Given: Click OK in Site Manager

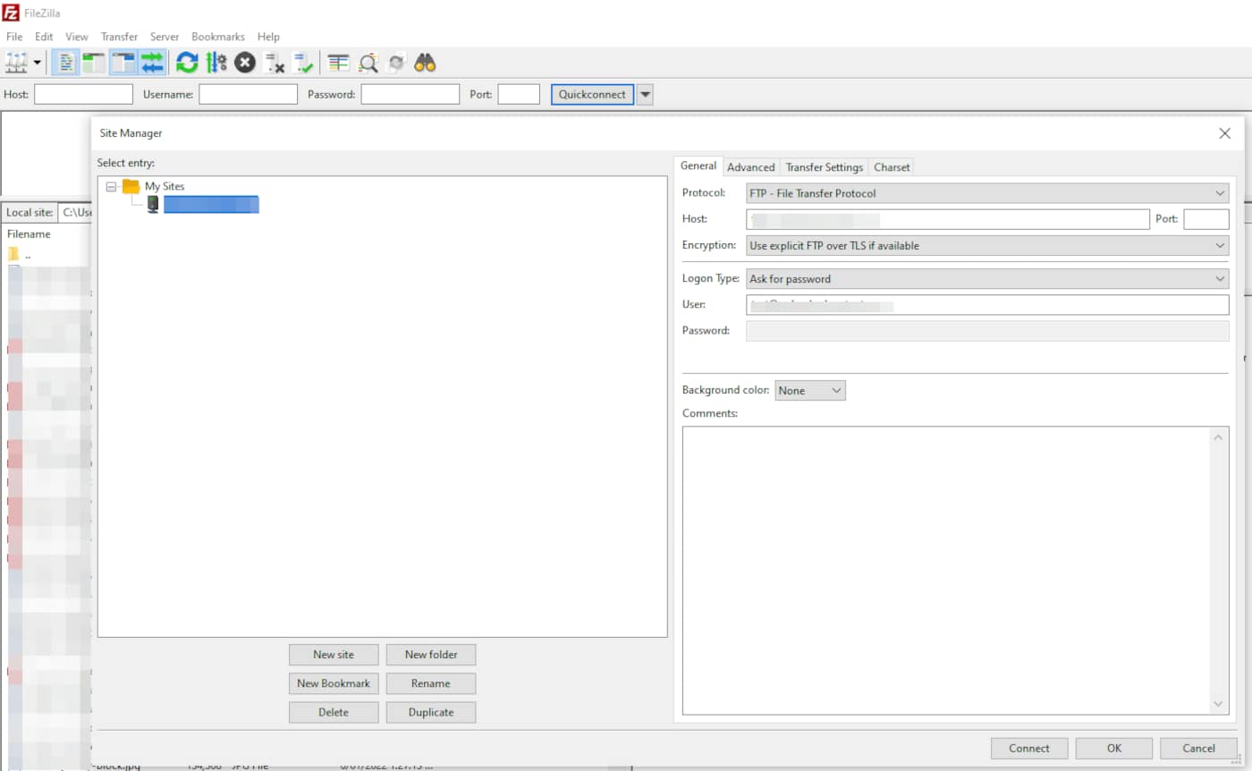Looking at the screenshot, I should click(x=1114, y=749).
